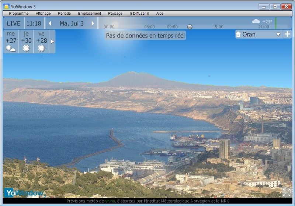295x206 pixels.
Task: Click the 15:00 mark on timeline
Action: point(218,27)
